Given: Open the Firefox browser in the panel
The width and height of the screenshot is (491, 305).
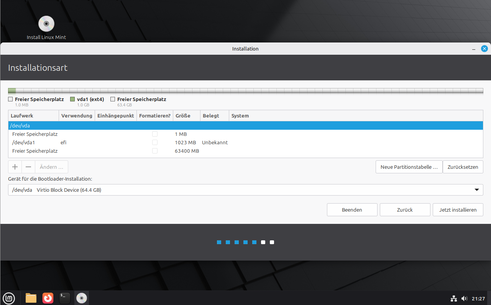Looking at the screenshot, I should click(48, 298).
